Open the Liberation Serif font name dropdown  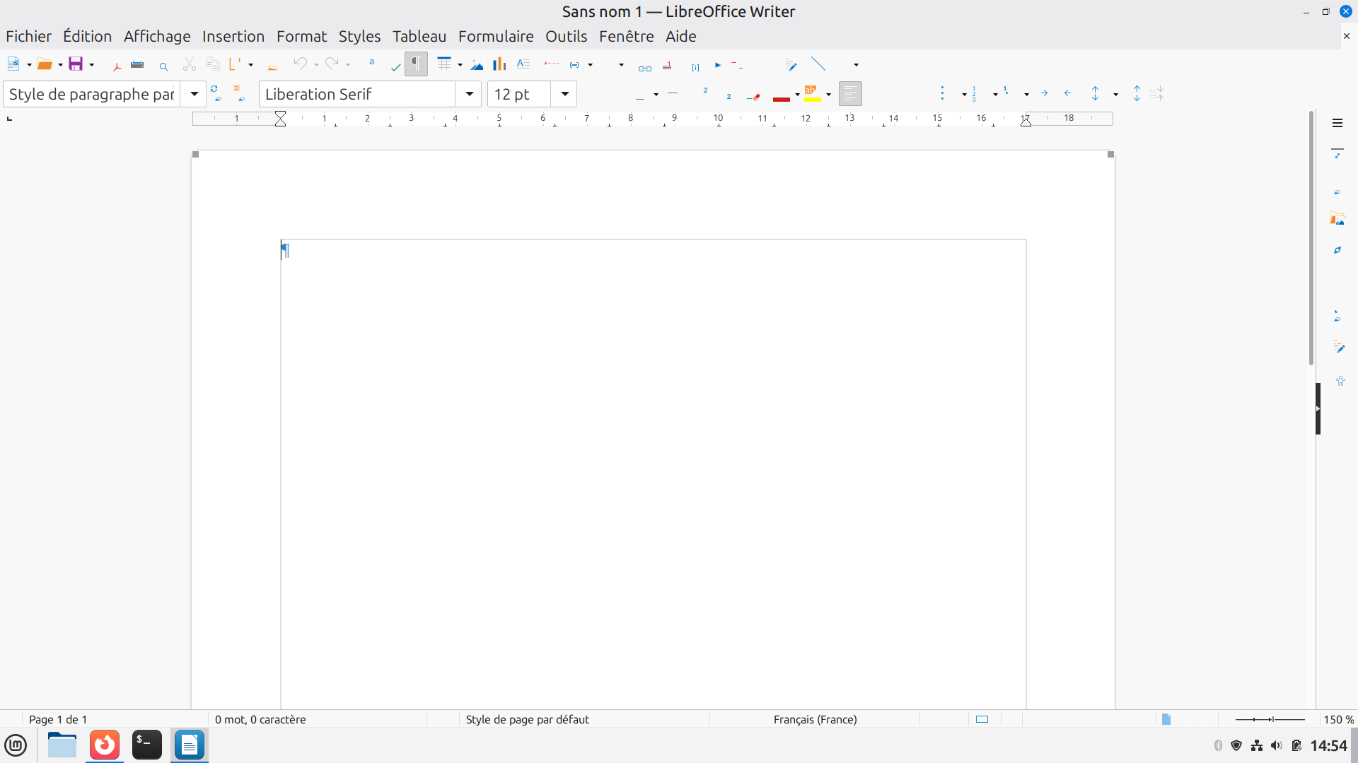click(469, 94)
